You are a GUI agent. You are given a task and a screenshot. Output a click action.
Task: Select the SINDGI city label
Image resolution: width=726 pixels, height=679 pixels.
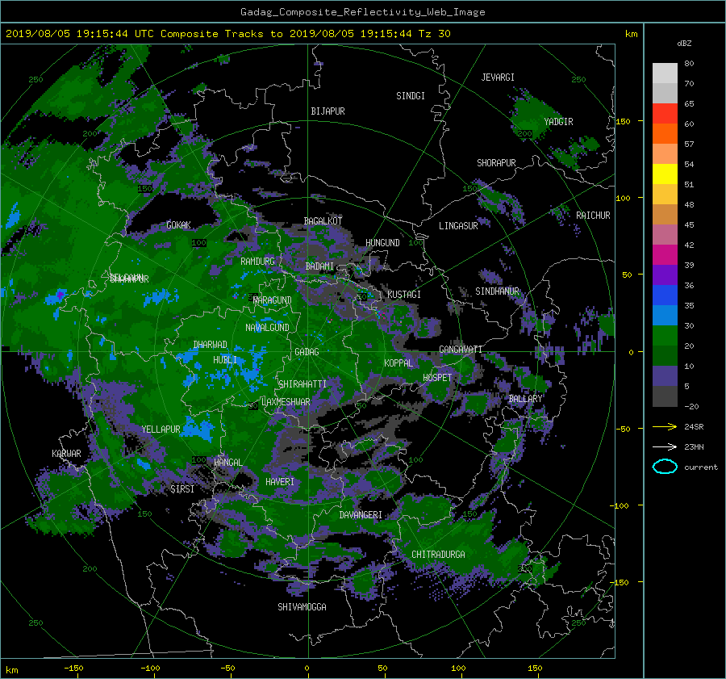pyautogui.click(x=411, y=96)
